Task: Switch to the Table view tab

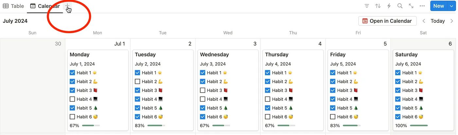Action: pyautogui.click(x=13, y=6)
